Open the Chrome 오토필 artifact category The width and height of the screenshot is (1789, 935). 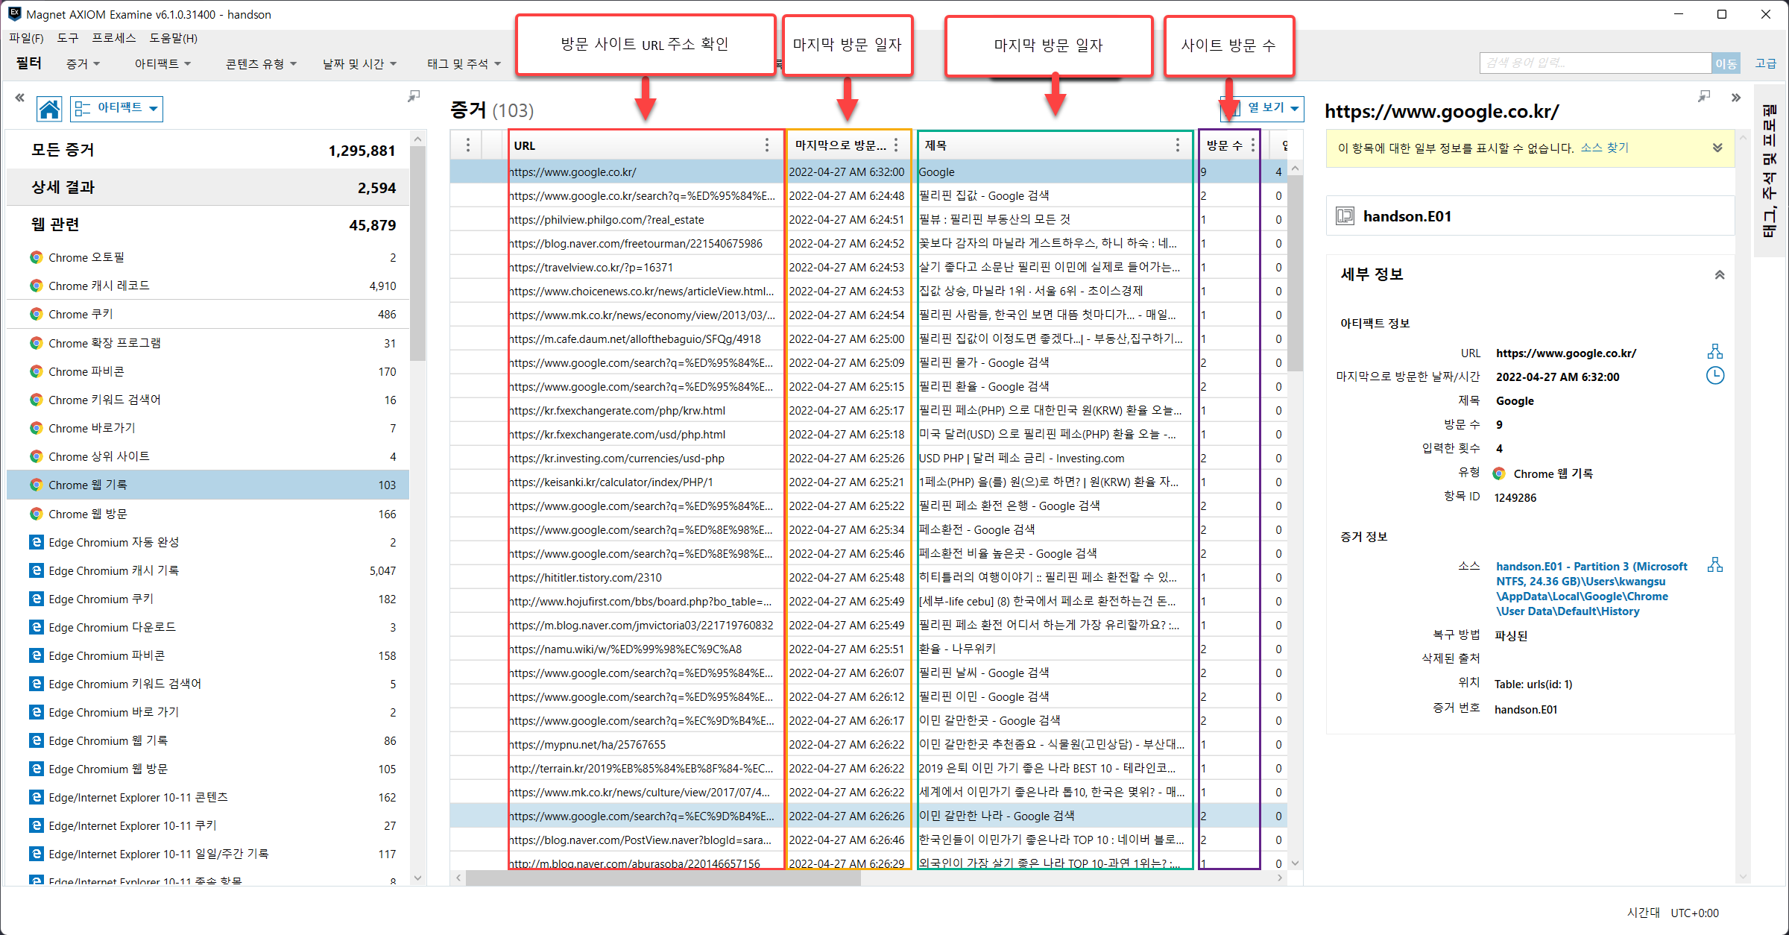pyautogui.click(x=208, y=257)
